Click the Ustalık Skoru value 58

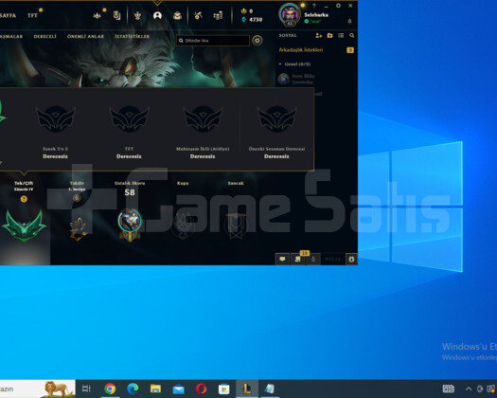(130, 192)
